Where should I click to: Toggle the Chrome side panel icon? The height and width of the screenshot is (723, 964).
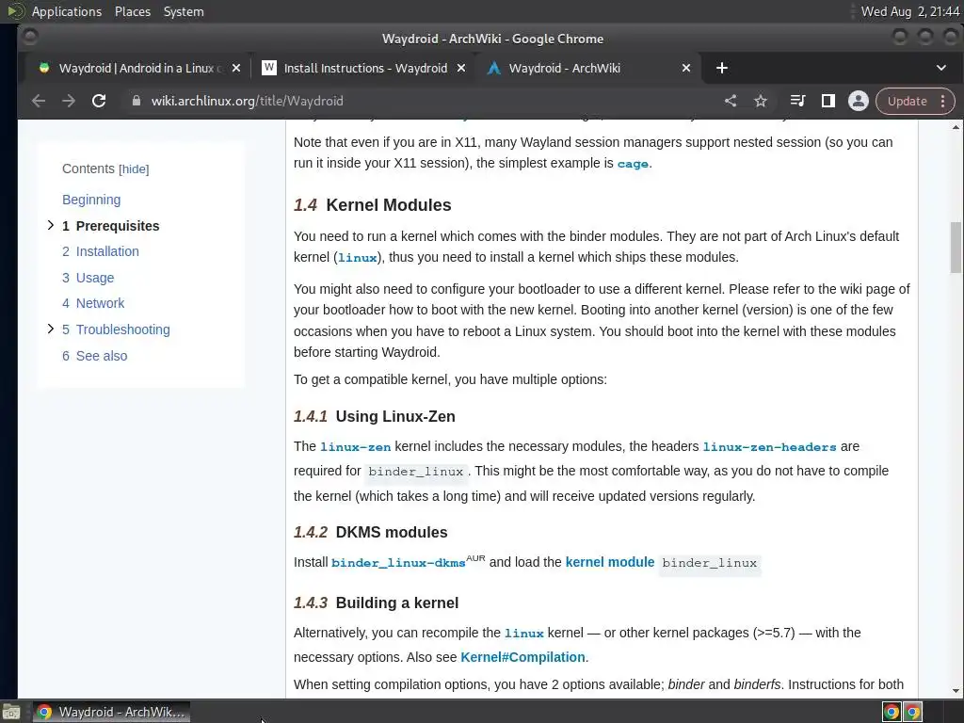[828, 101]
